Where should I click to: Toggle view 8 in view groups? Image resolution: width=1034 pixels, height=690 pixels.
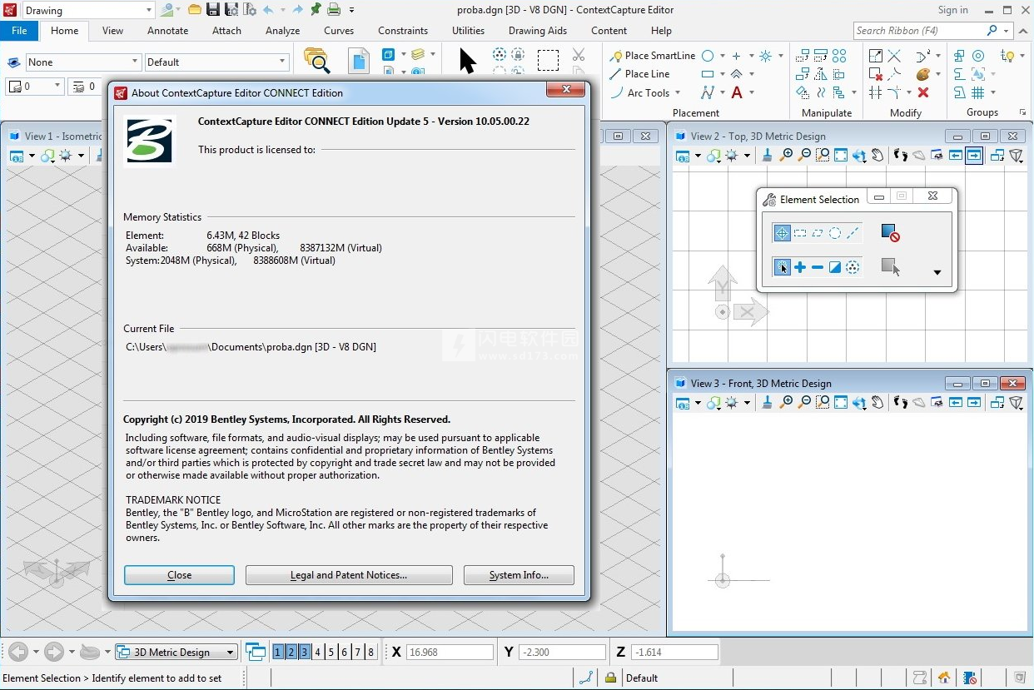371,653
